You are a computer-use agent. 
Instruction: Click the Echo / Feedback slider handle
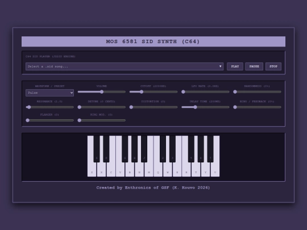(235, 107)
